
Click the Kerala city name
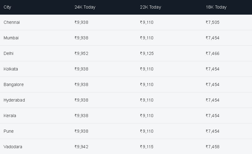click(10, 116)
